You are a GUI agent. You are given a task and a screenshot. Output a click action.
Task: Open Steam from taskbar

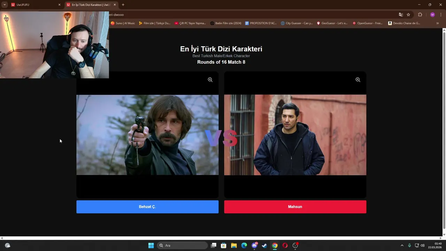tap(264, 245)
